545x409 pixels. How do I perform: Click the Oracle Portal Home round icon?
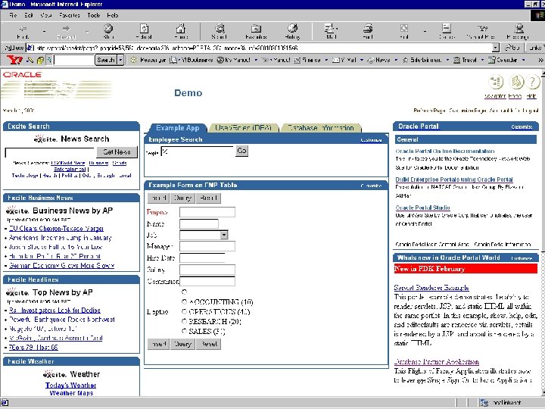[515, 82]
